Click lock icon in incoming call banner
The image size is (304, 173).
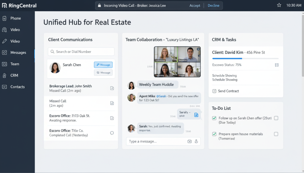point(99,5)
